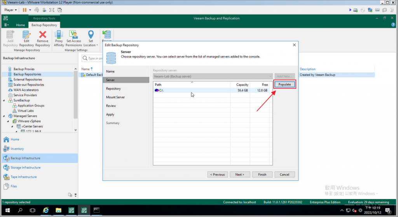Viewport: 398px width, 217px height.
Task: Open the pause button dropdown arrow
Action: pyautogui.click(x=30, y=10)
